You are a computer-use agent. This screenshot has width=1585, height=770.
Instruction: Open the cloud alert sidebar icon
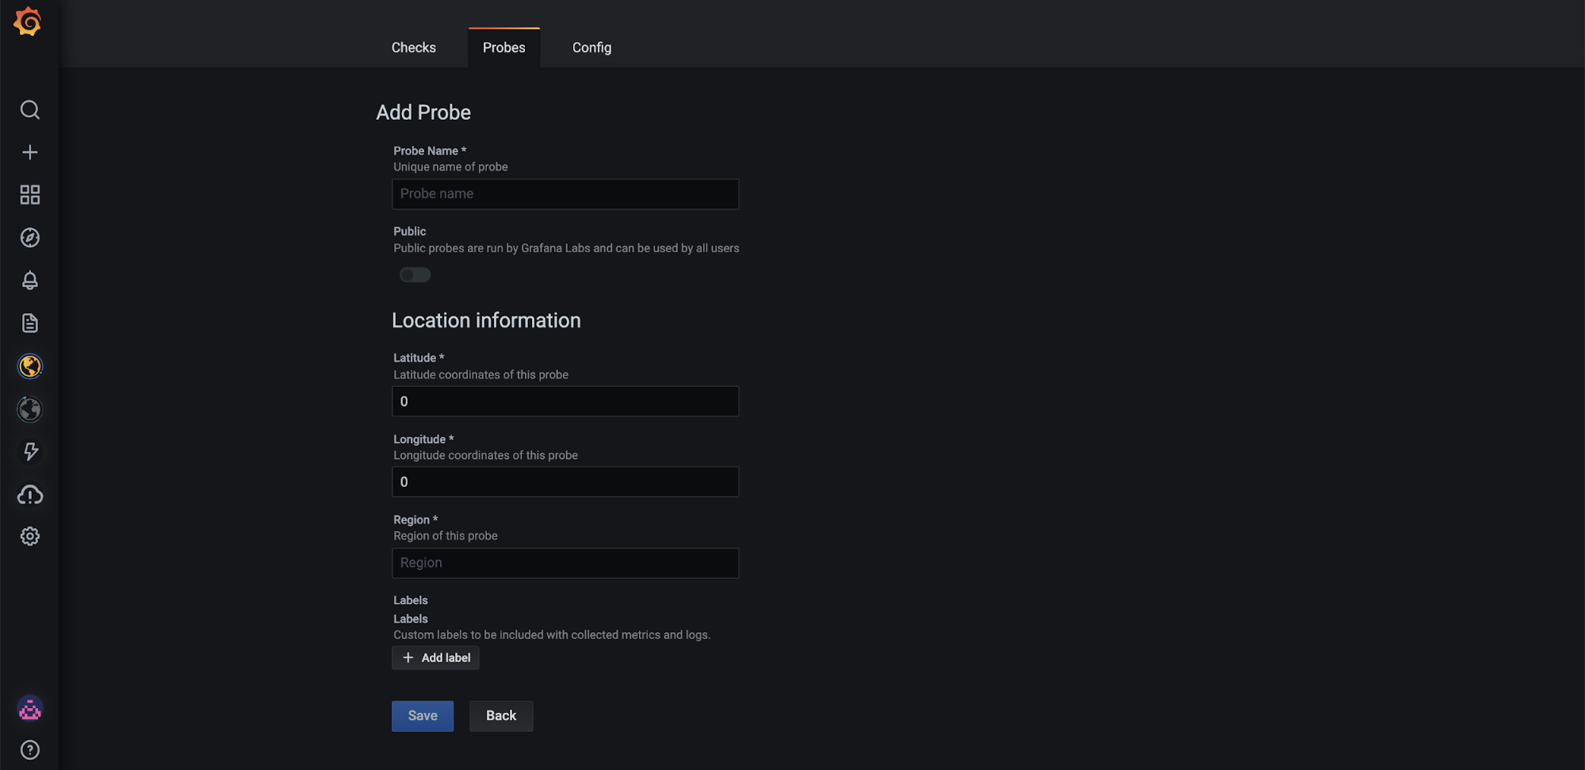(x=30, y=495)
